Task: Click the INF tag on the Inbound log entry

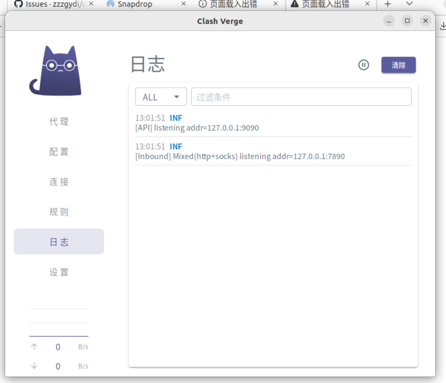Action: (x=176, y=146)
